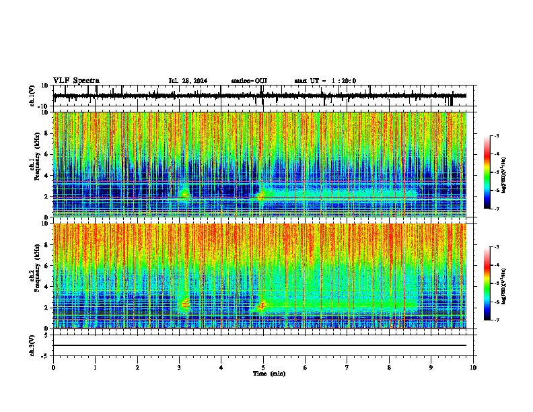Click time axis tick label "2"
The height and width of the screenshot is (412, 533).
[x=137, y=368]
